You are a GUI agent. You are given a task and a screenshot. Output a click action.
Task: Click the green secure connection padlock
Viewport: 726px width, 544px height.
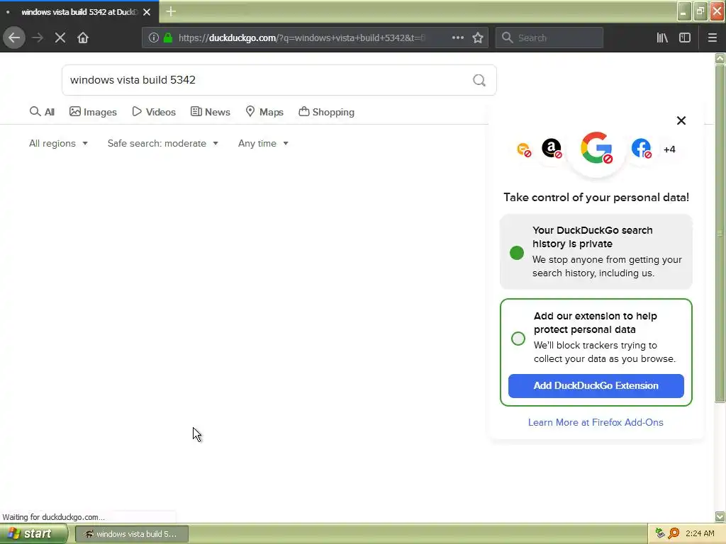[x=168, y=38]
